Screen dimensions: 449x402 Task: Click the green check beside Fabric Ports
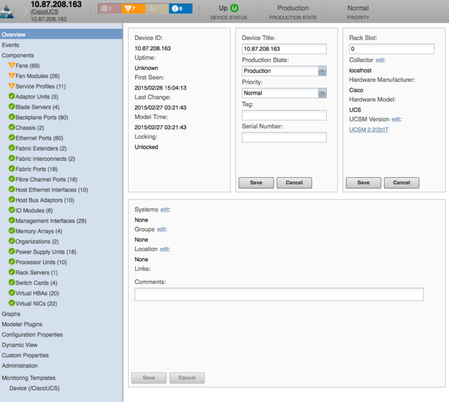12,169
